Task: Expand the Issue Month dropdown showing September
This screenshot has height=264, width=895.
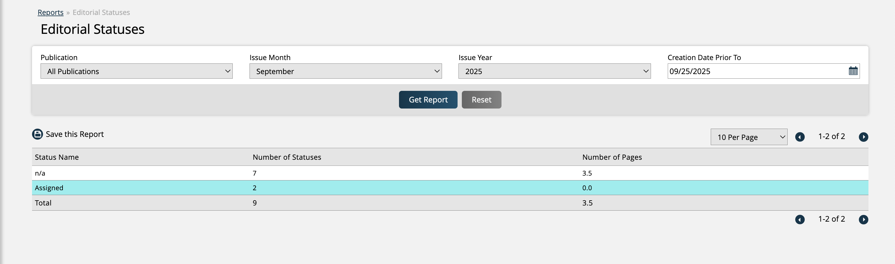Action: (x=345, y=71)
